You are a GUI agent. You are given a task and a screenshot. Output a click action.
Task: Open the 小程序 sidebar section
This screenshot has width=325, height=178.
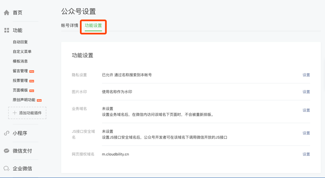pos(20,133)
